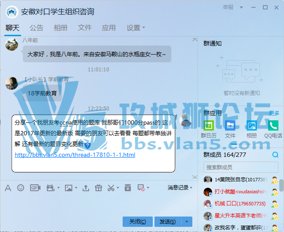
Task: Click 八年前's avatar picture
Action: click(12, 44)
